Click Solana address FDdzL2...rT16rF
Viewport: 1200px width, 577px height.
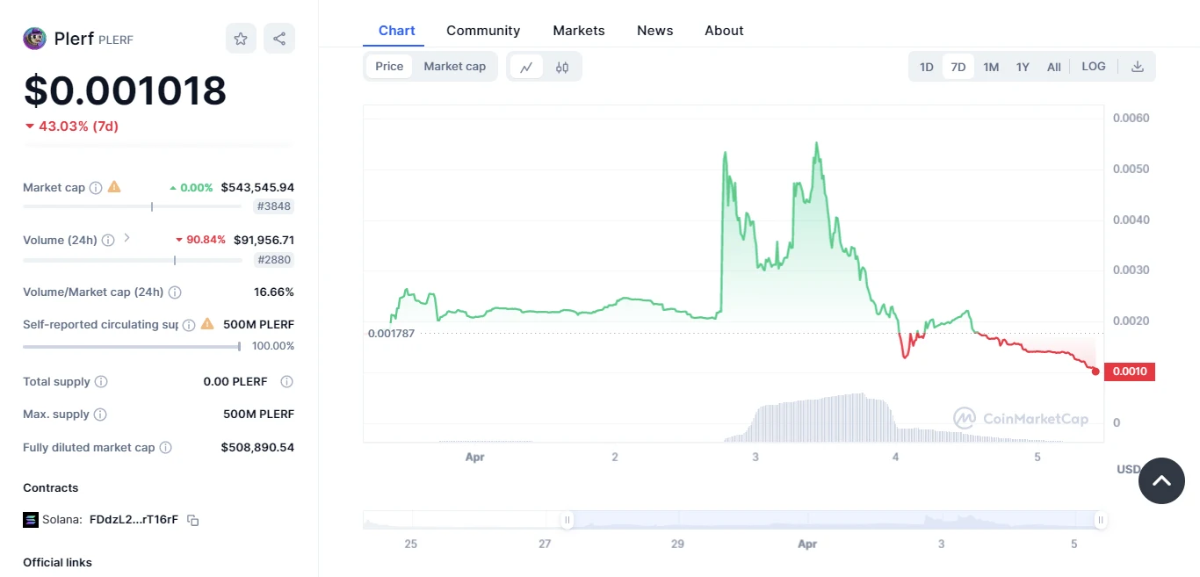(134, 520)
